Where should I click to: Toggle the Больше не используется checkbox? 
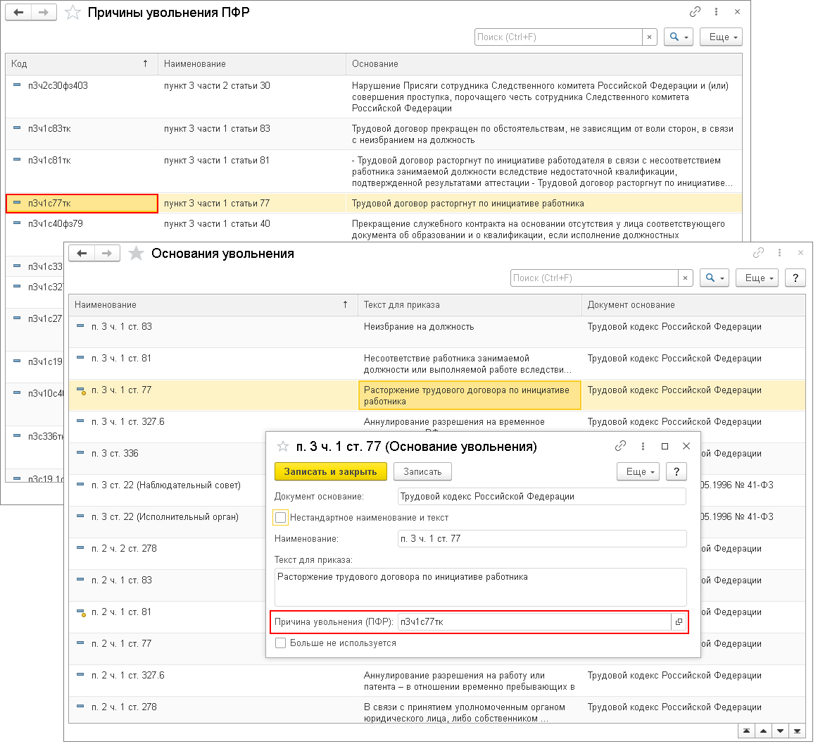coord(281,643)
